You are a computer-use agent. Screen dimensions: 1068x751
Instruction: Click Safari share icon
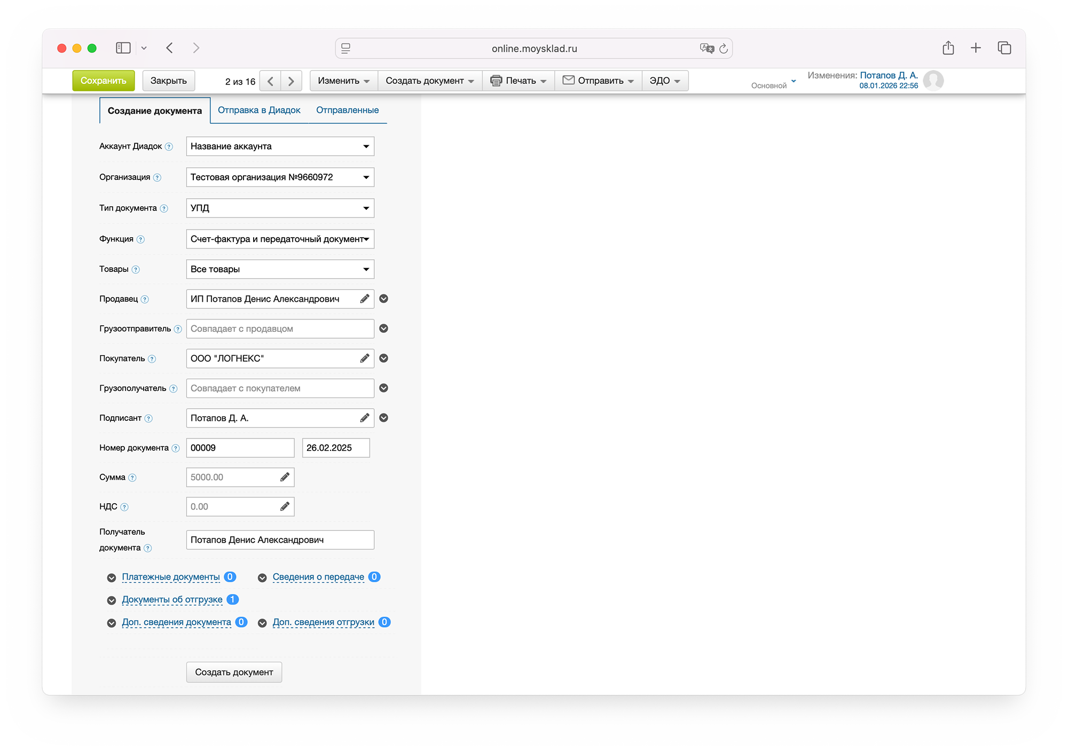tap(948, 48)
